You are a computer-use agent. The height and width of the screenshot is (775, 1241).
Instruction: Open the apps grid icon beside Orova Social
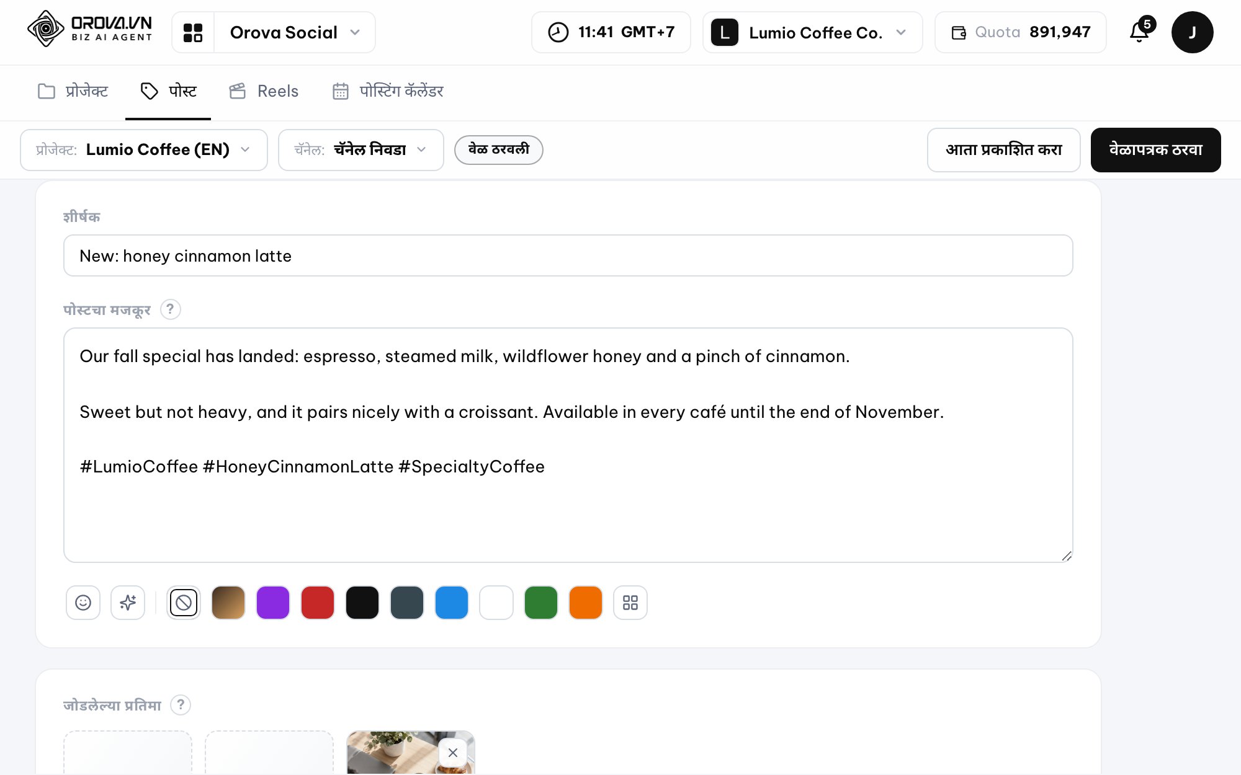(x=193, y=32)
